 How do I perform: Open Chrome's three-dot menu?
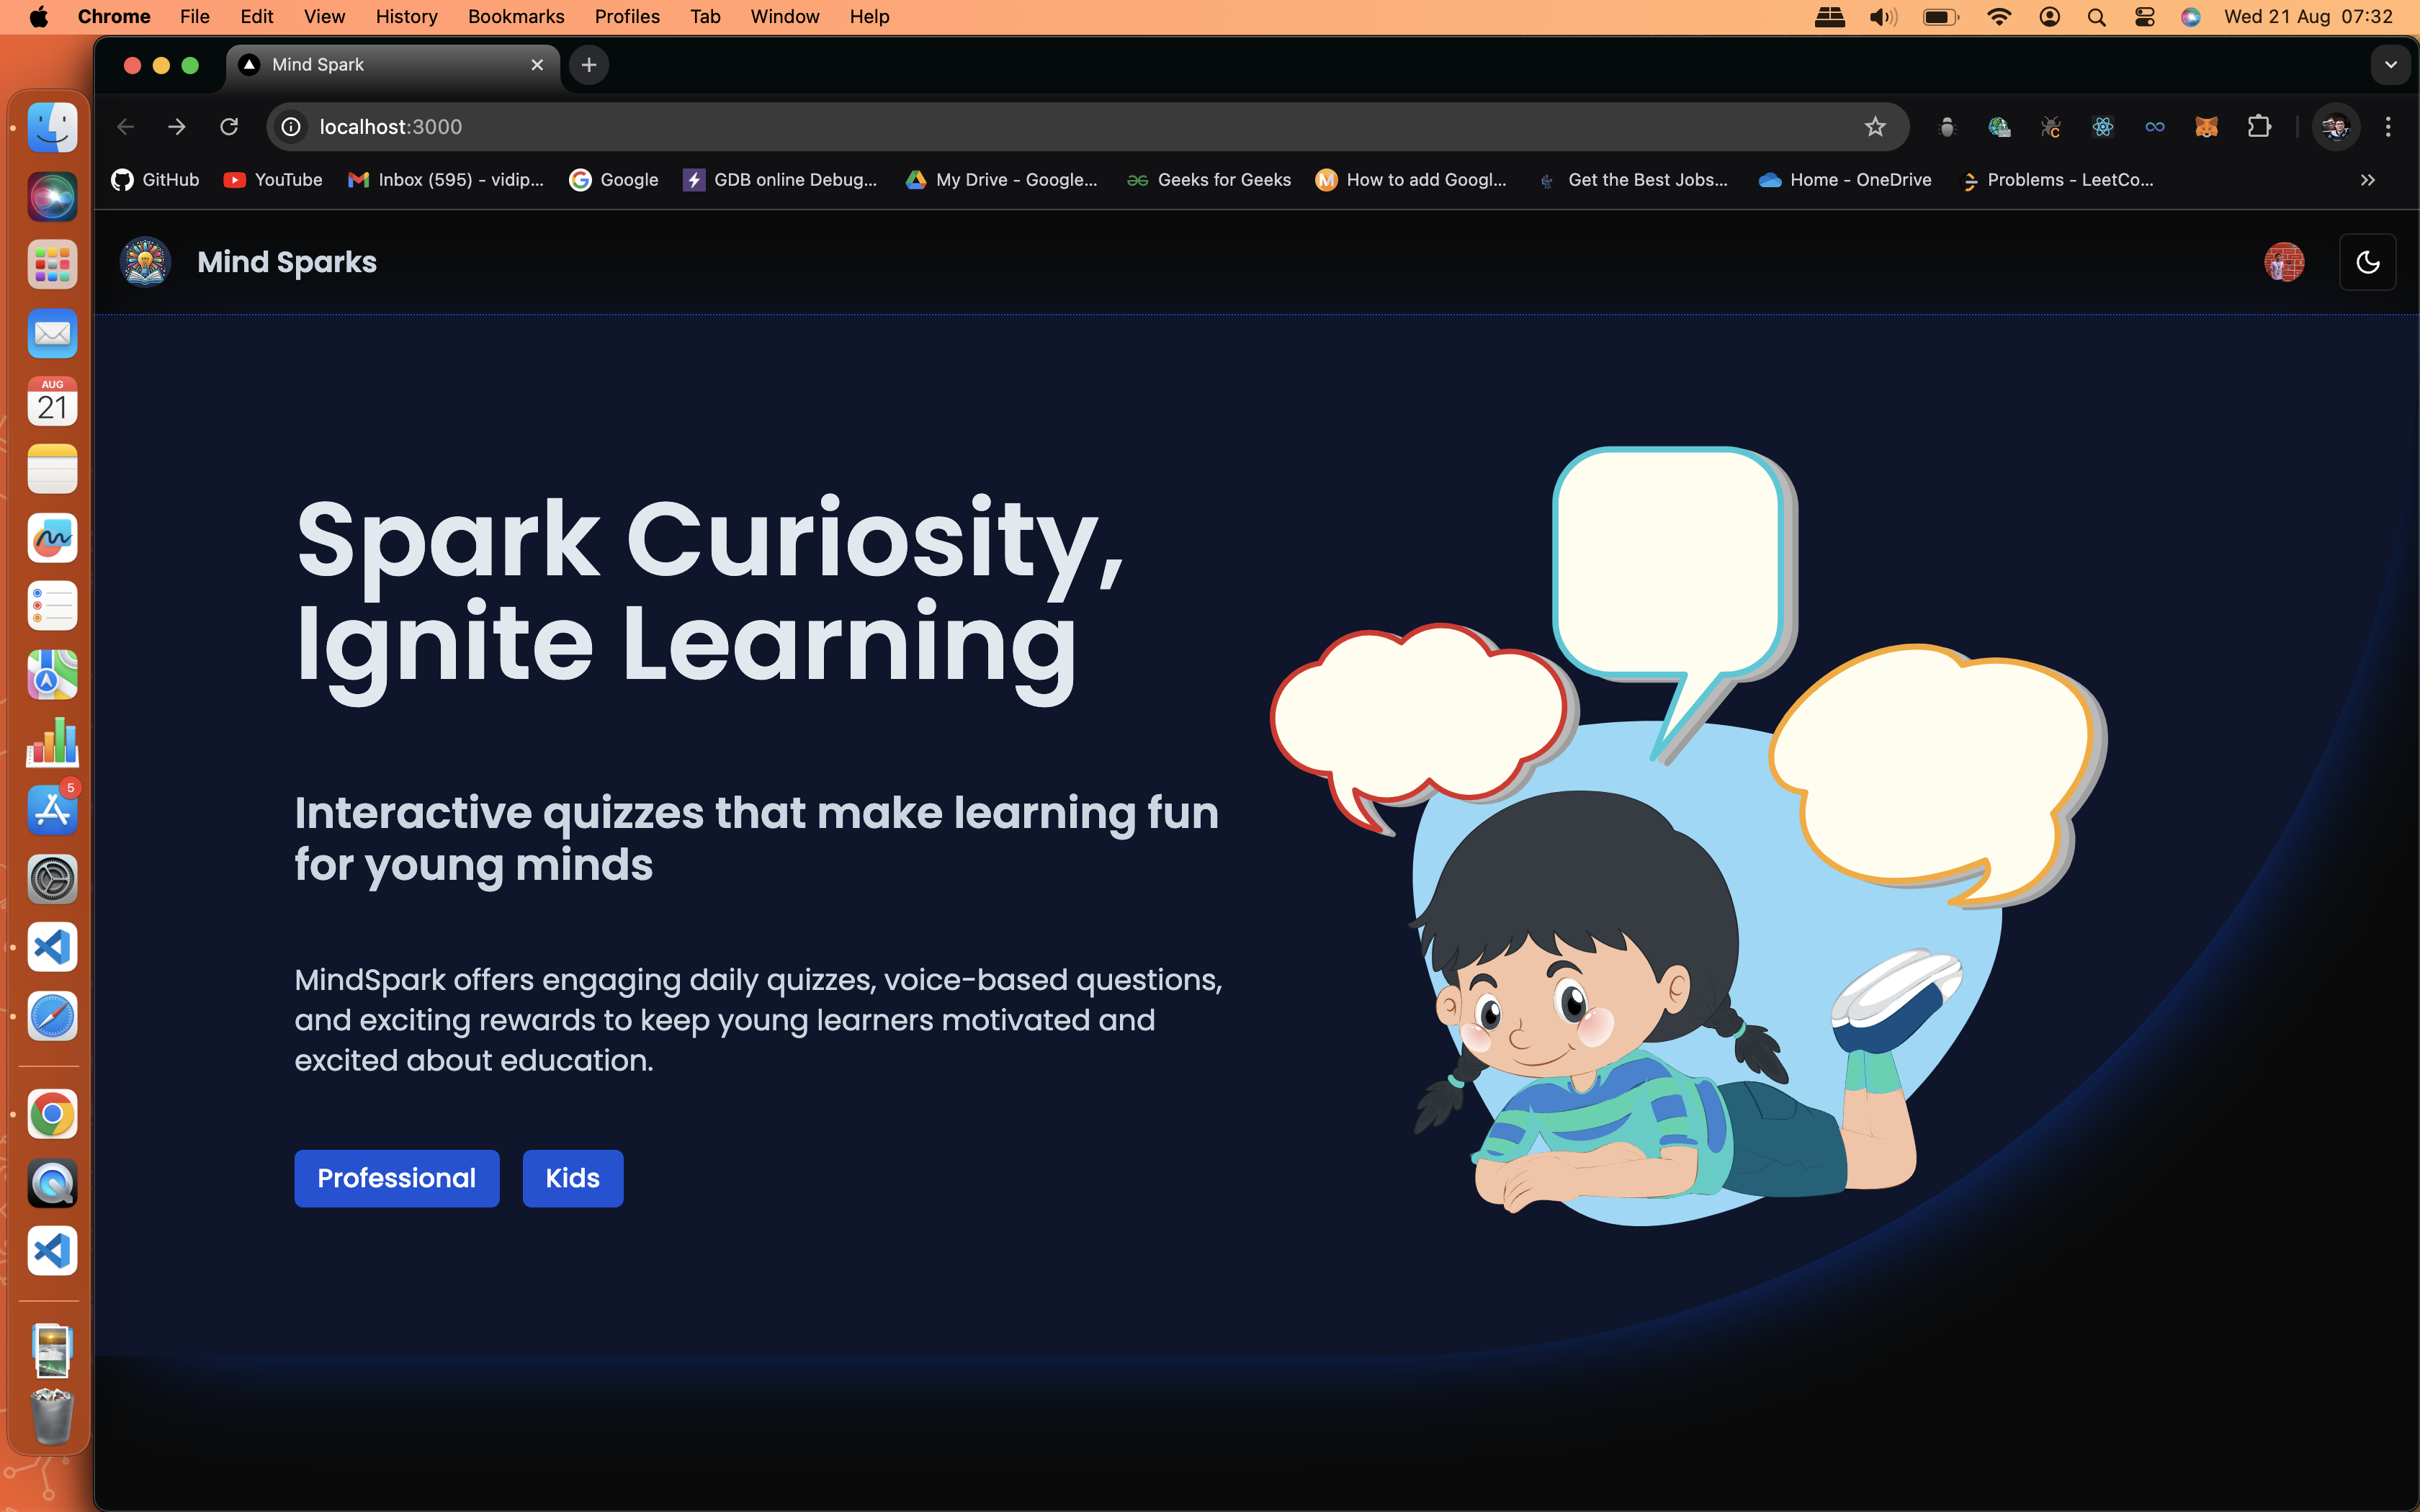pos(2388,127)
